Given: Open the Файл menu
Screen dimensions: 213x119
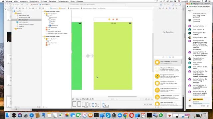Looking at the screenshot, I should 16,1.
